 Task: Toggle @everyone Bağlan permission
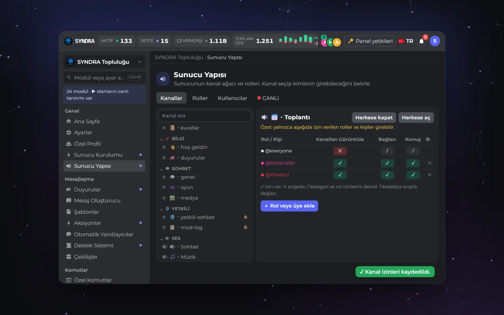[x=387, y=151]
